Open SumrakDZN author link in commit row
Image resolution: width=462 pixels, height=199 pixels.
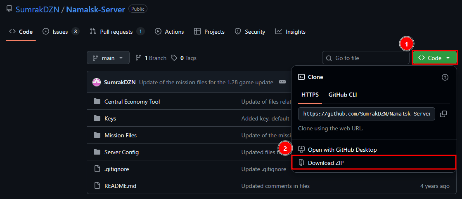point(120,83)
